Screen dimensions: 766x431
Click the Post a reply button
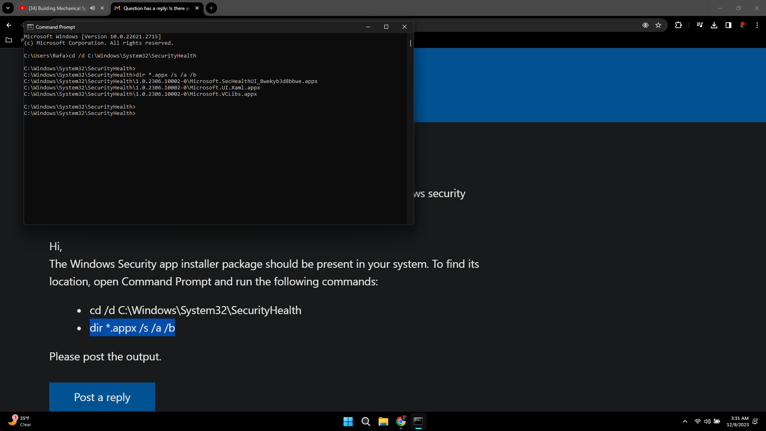point(102,397)
